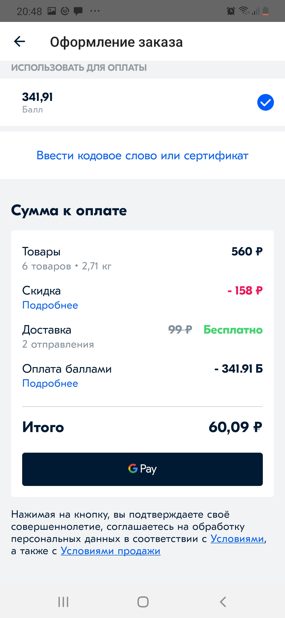Open the promo code or certificate entry link
The width and height of the screenshot is (285, 618).
142,156
